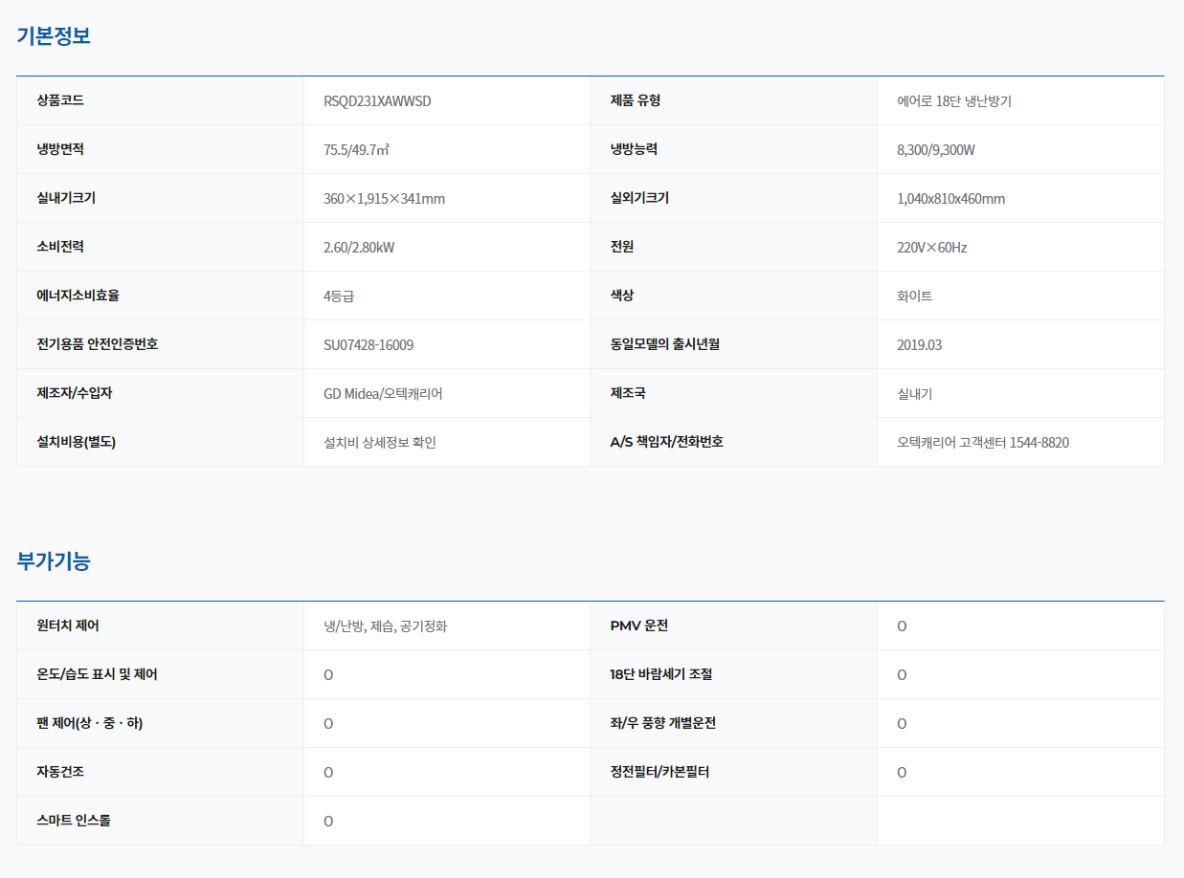Click the release date value 2019.03
The height and width of the screenshot is (878, 1184).
919,345
